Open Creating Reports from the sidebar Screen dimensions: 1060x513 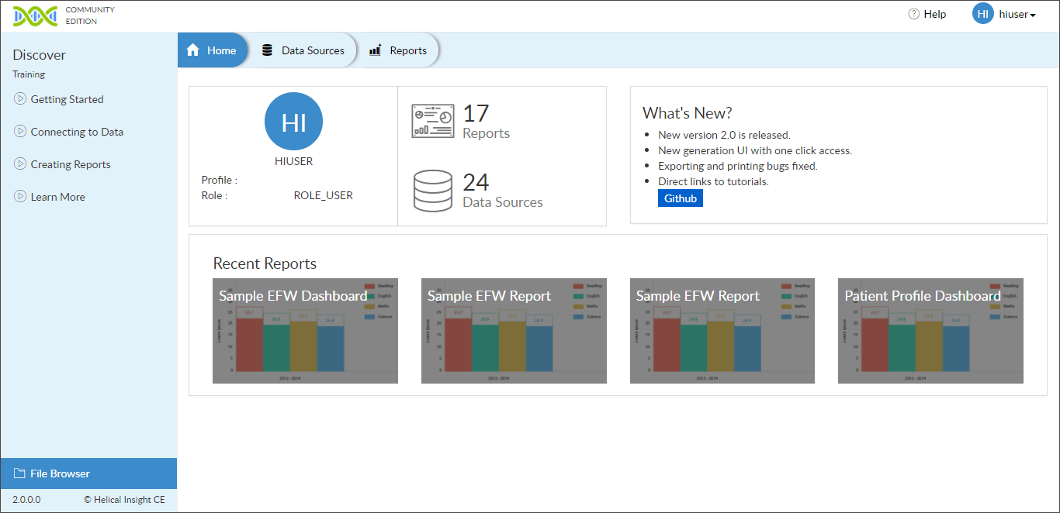[x=71, y=164]
